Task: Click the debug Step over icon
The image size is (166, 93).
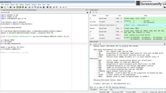Action: pyautogui.click(x=32, y=7)
